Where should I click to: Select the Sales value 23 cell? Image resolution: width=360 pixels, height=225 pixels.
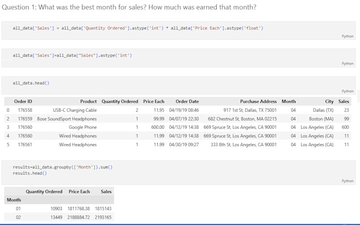[346, 110]
